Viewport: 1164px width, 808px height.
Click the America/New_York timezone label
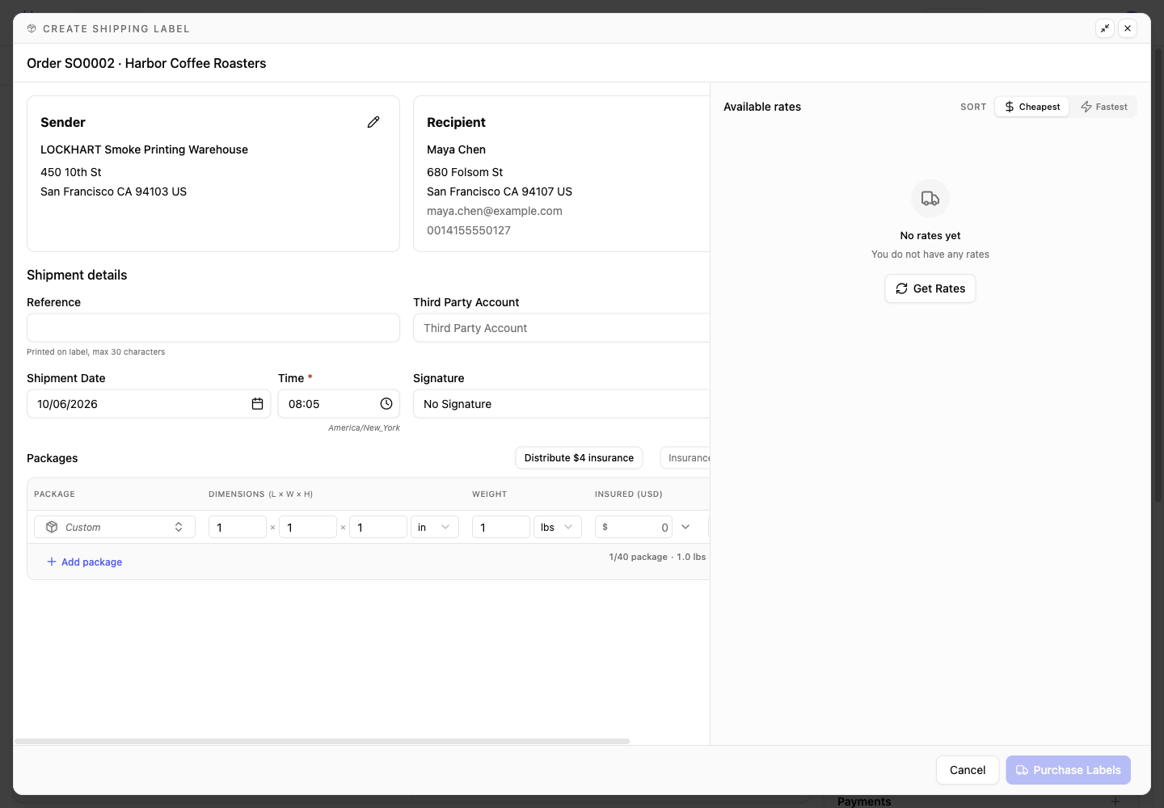coord(364,428)
